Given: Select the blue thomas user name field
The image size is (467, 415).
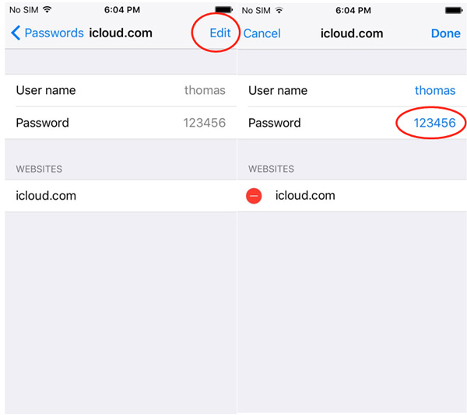Looking at the screenshot, I should [x=434, y=90].
